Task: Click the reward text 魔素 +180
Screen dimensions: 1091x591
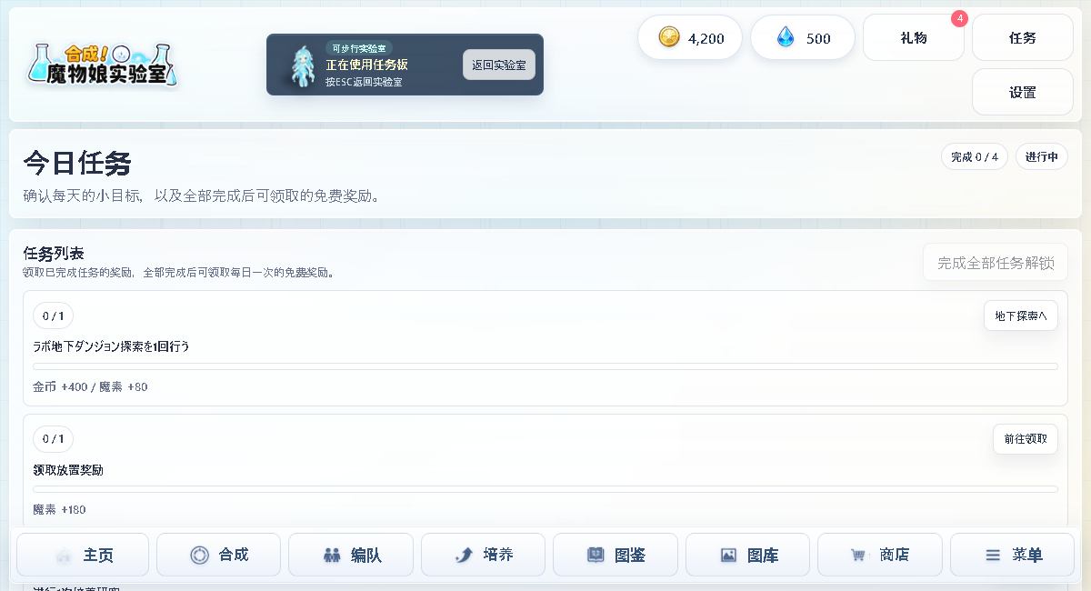Action: (59, 509)
